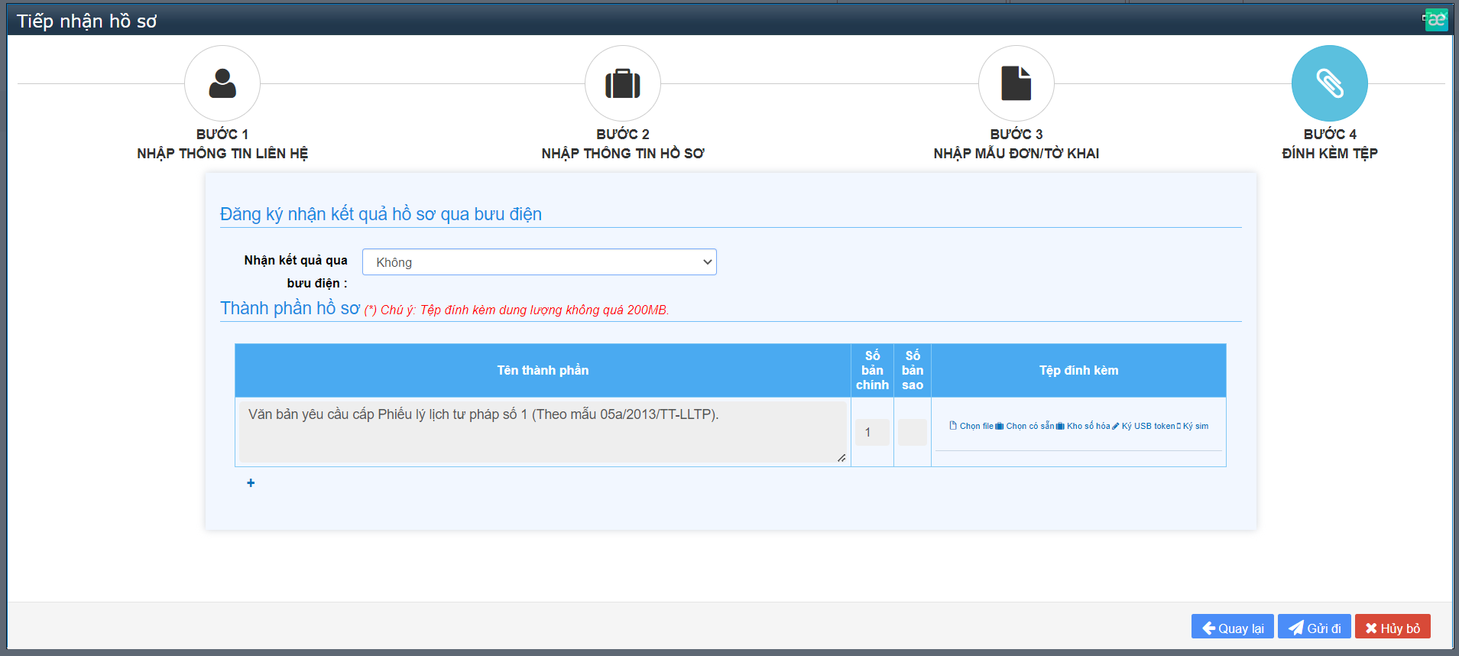Click the document icon for Step 3

tap(1016, 83)
